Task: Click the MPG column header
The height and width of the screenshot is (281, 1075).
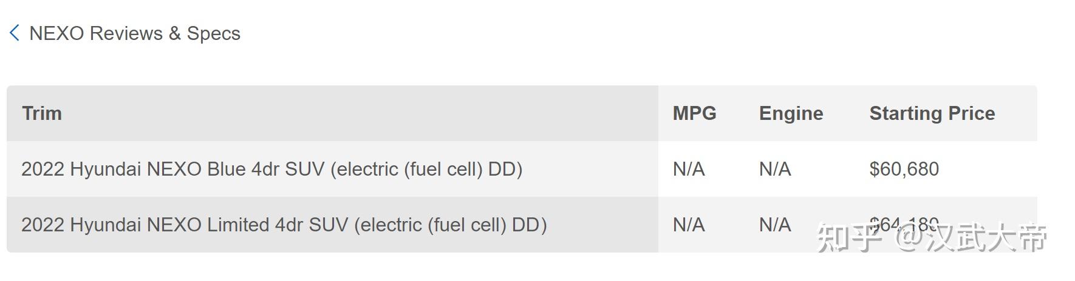Action: (x=694, y=113)
